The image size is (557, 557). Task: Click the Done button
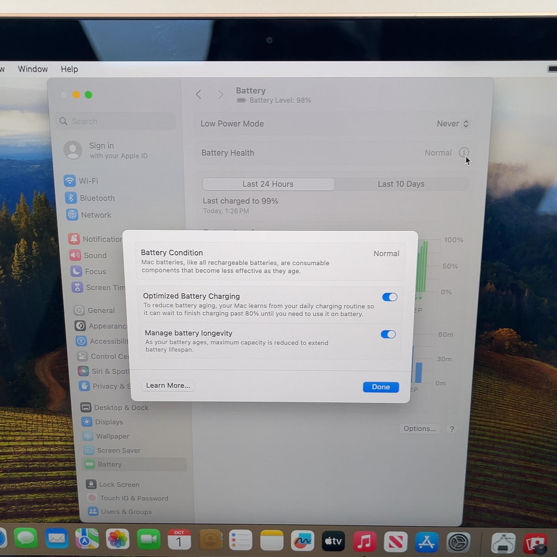[381, 387]
